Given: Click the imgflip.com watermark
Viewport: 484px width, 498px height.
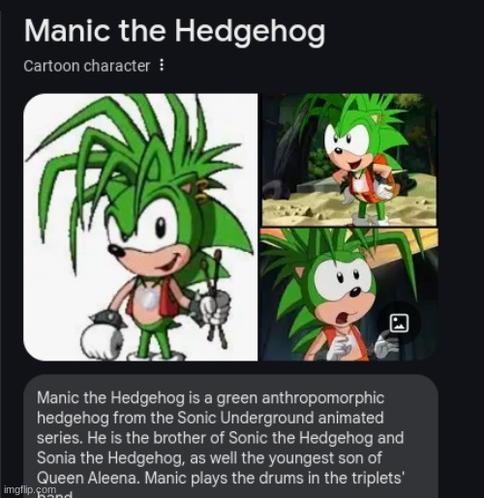Looking at the screenshot, I should [x=30, y=489].
